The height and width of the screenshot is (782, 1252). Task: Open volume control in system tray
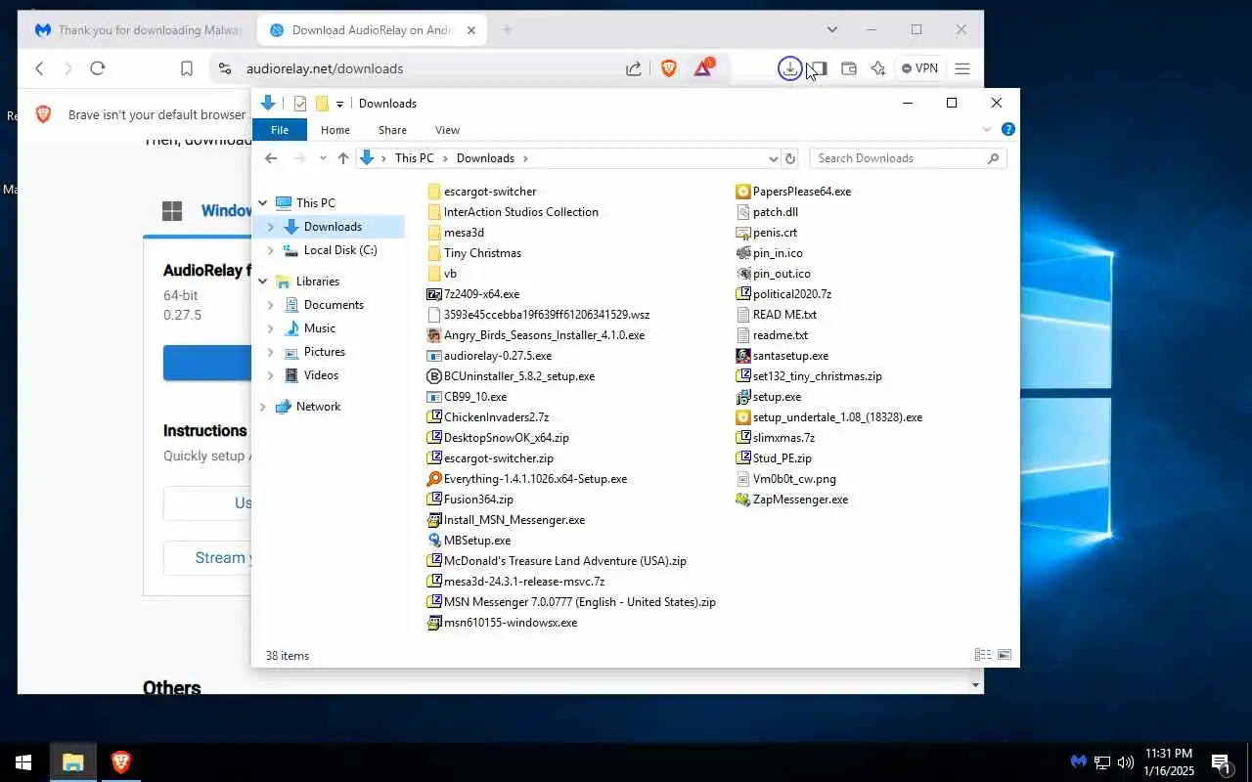click(1126, 762)
